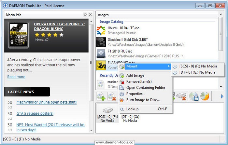Screen dimensions: 228x145
Task: Choose Remove Item(s) from context menu
Action: 145,81
